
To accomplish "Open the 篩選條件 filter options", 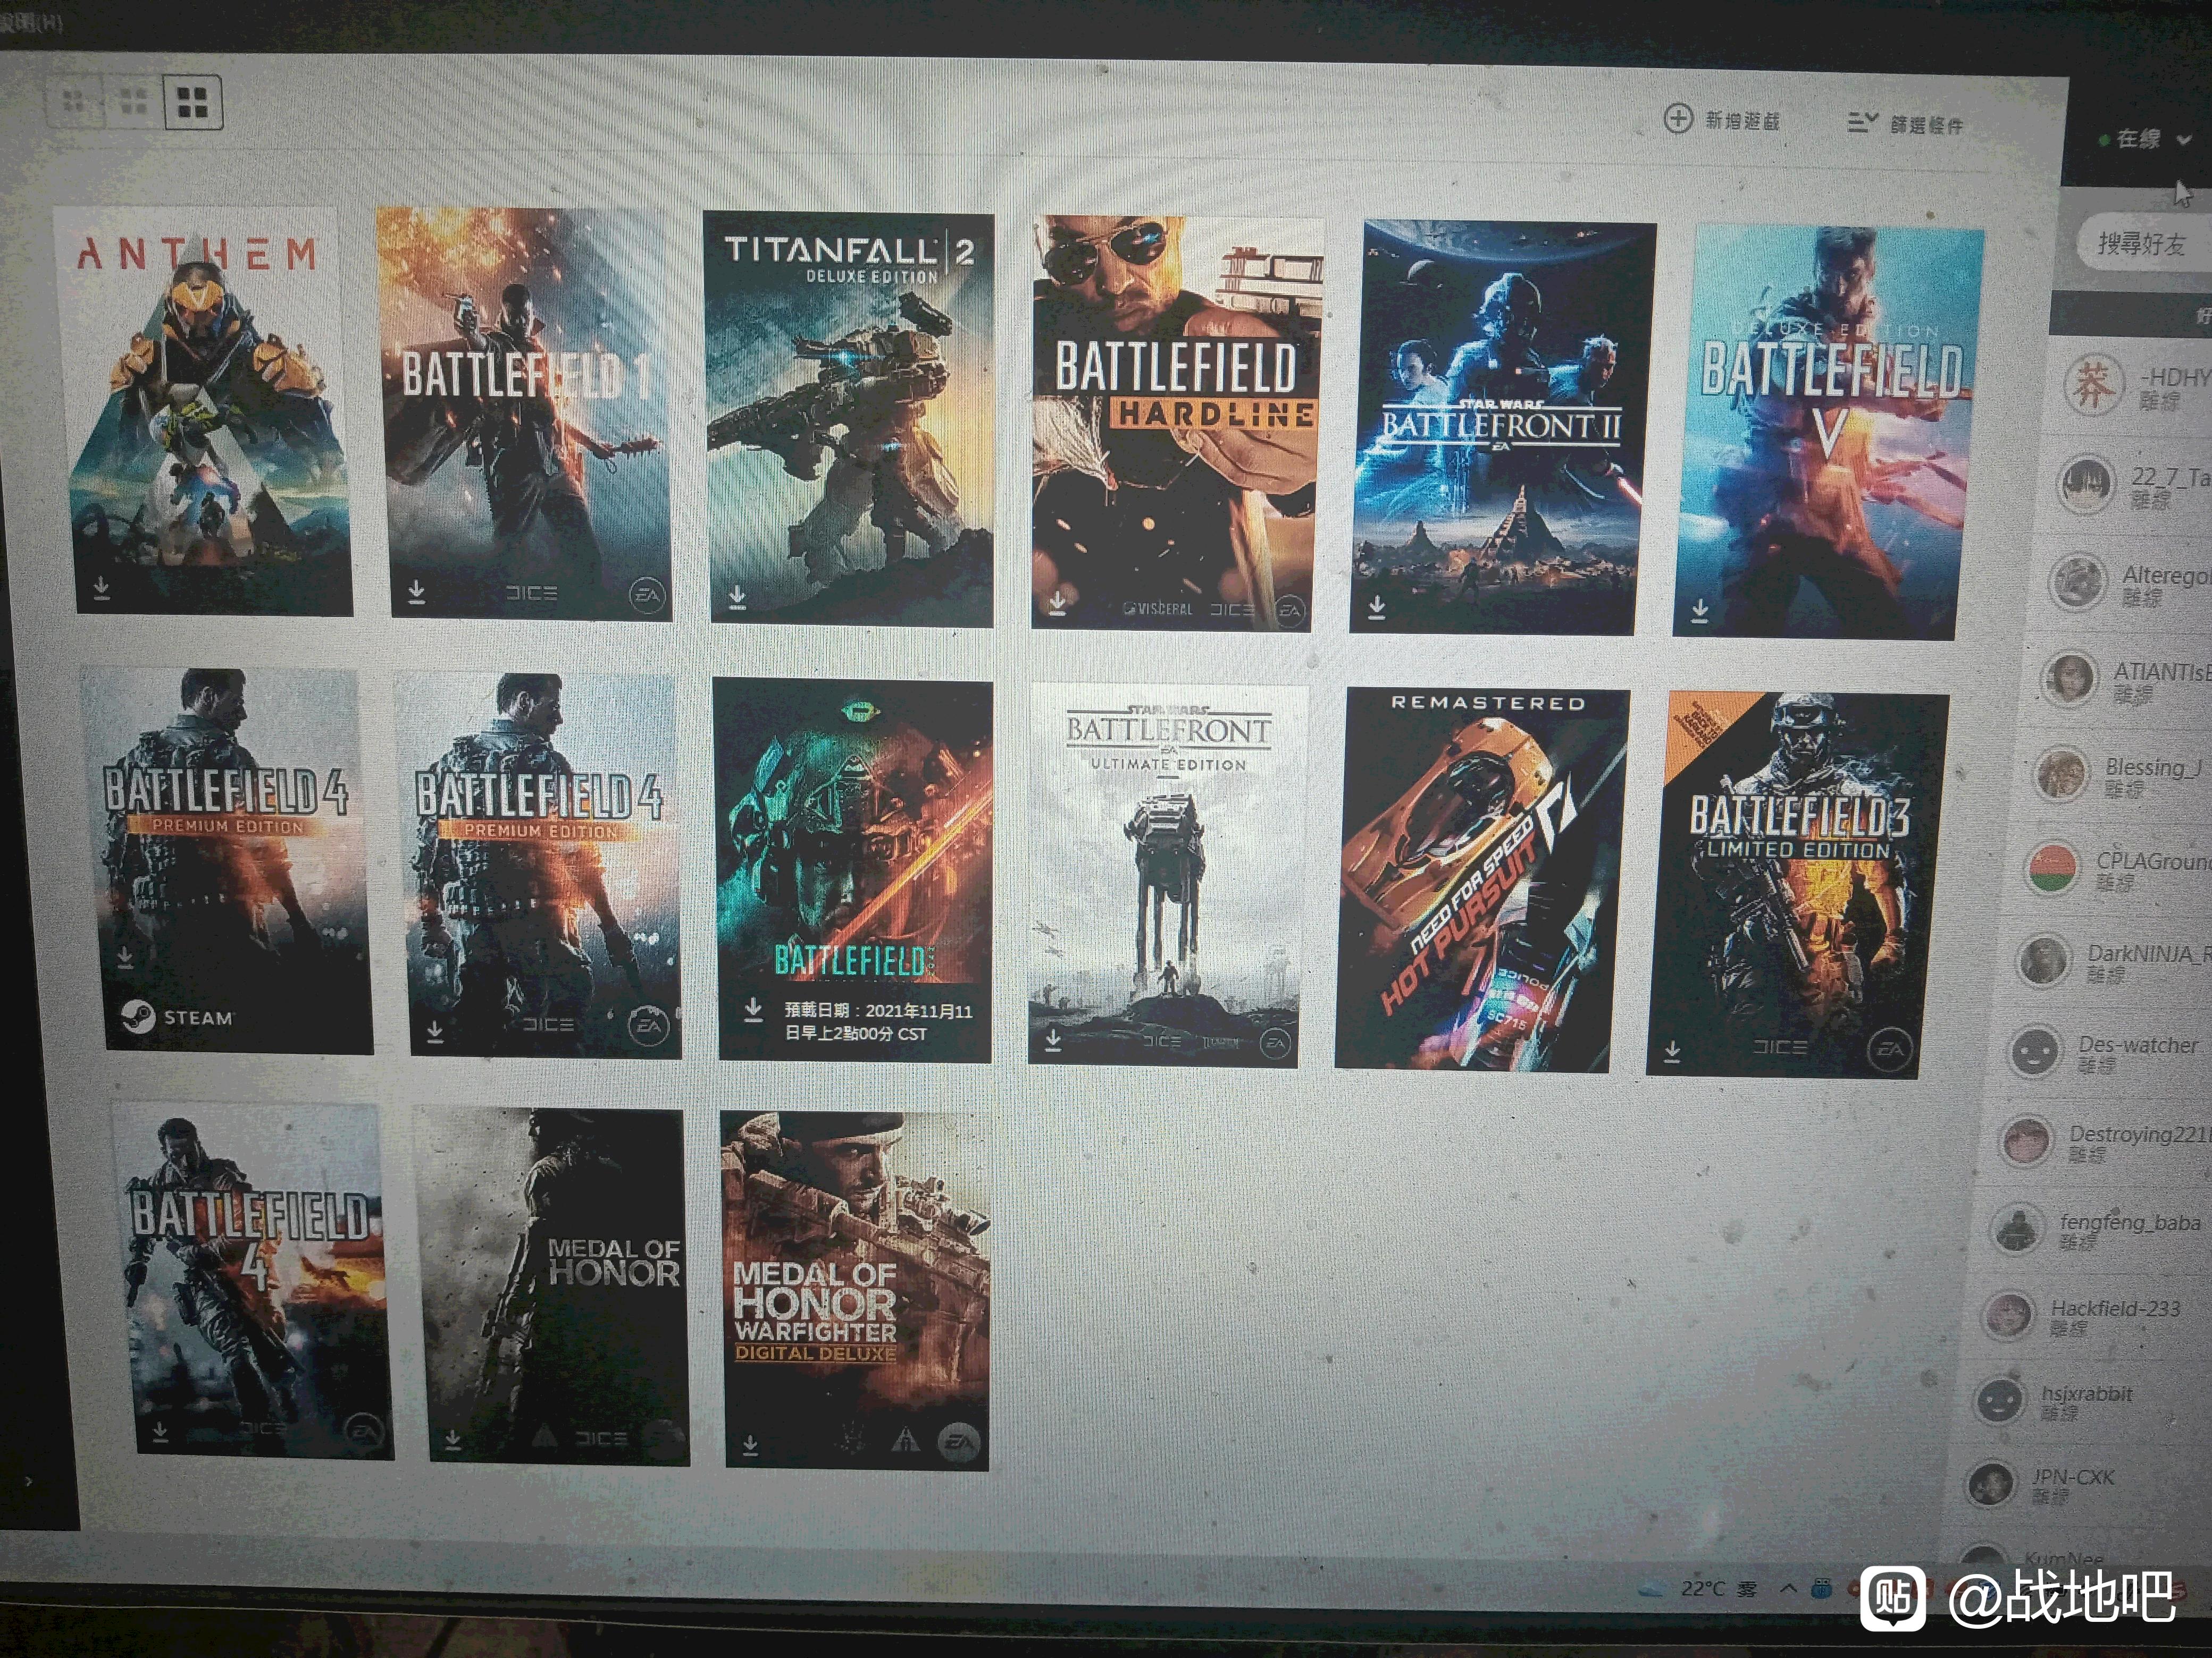I will [x=1905, y=124].
